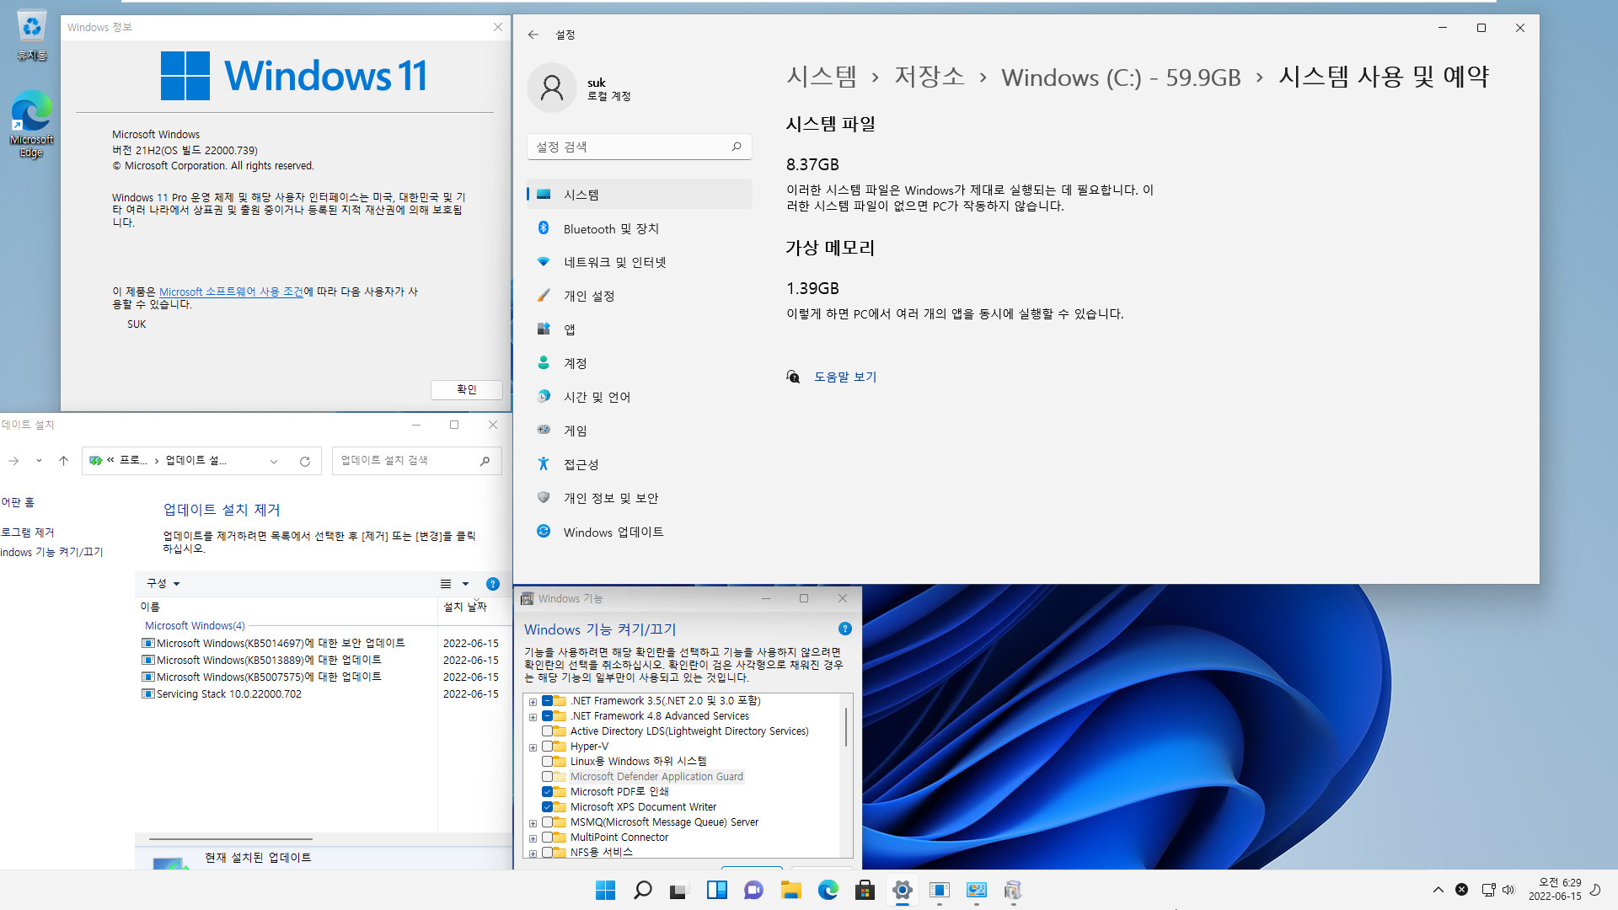
Task: Select 시스템 in Settings sidebar
Action: [640, 195]
